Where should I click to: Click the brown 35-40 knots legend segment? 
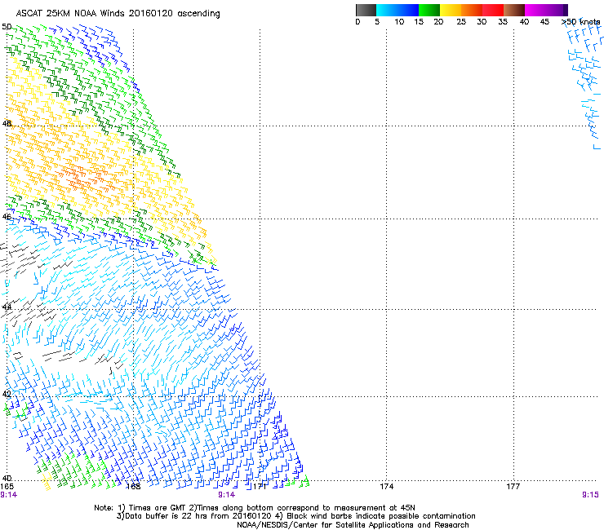[x=514, y=10]
